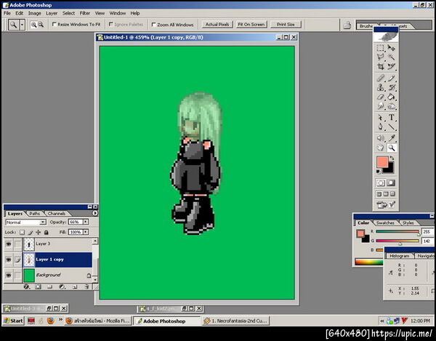Toggle lock image pixels brush icon
The image size is (436, 341).
[x=31, y=232]
